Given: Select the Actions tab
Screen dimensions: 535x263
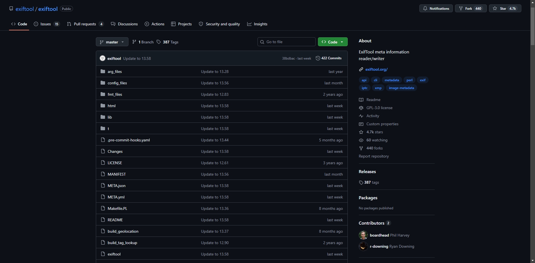Looking at the screenshot, I should point(155,24).
